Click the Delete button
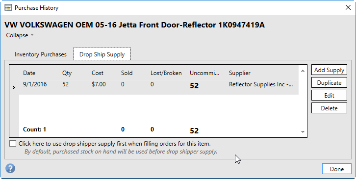 (x=329, y=108)
